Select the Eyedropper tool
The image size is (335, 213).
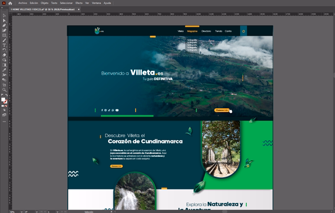click(x=4, y=70)
